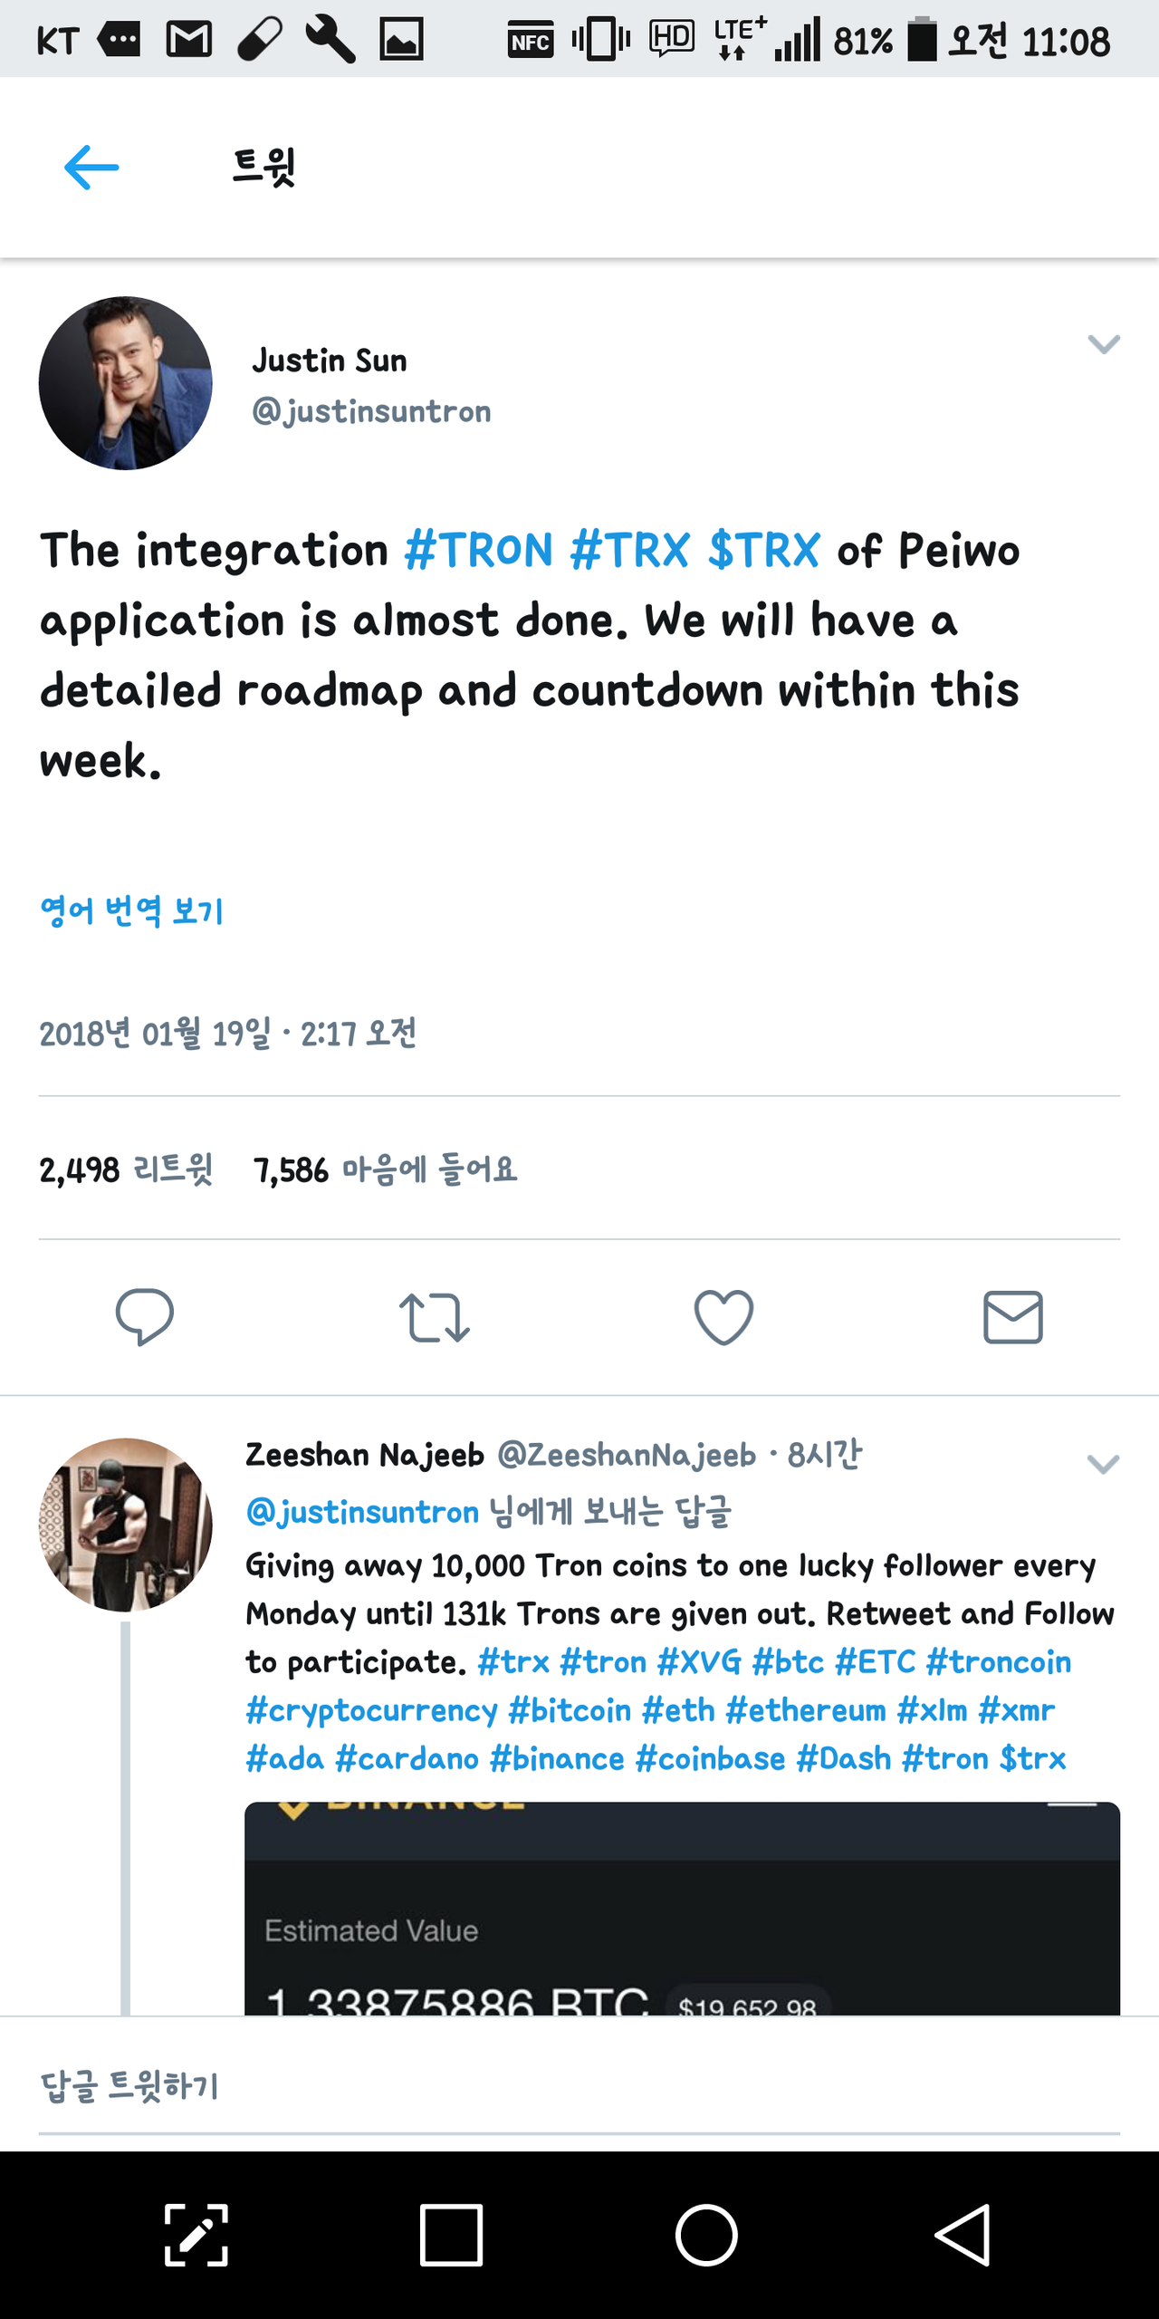Tap the translate tweet link

pos(132,910)
